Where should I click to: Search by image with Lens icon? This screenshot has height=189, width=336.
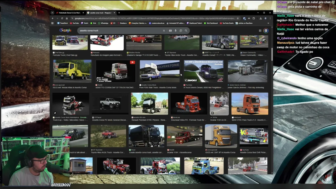coord(181,30)
